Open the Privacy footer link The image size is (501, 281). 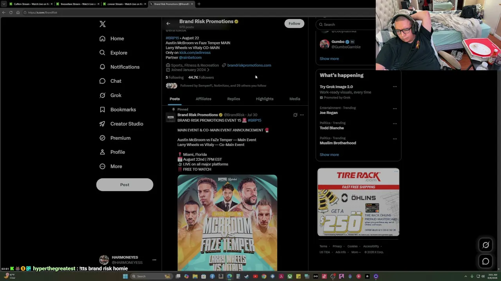tap(337, 246)
